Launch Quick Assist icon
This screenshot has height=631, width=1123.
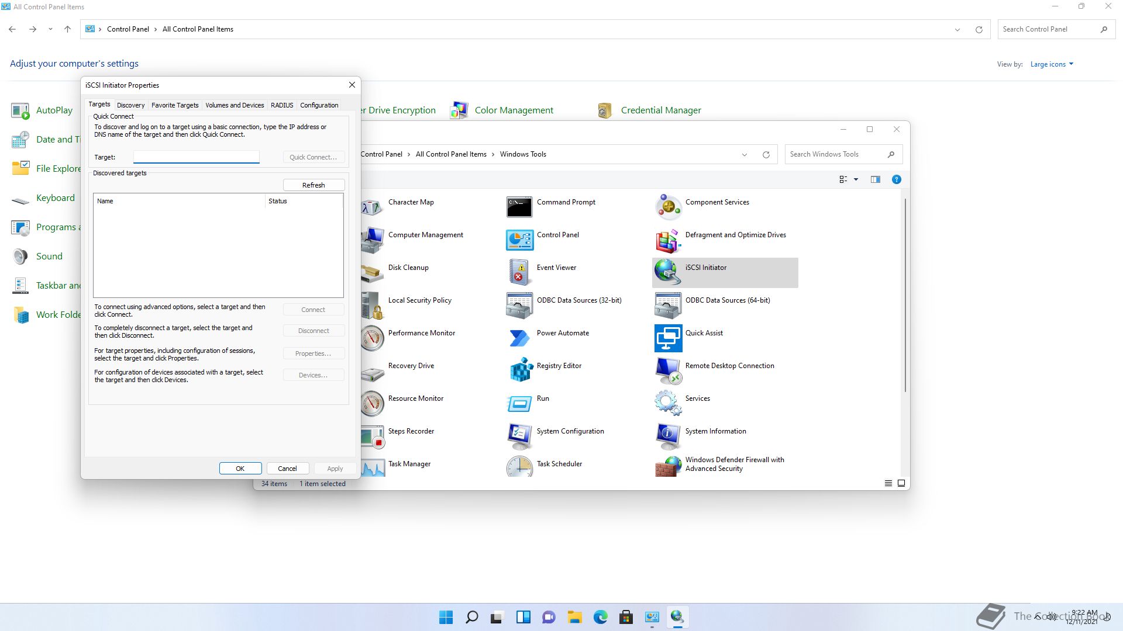click(x=667, y=337)
